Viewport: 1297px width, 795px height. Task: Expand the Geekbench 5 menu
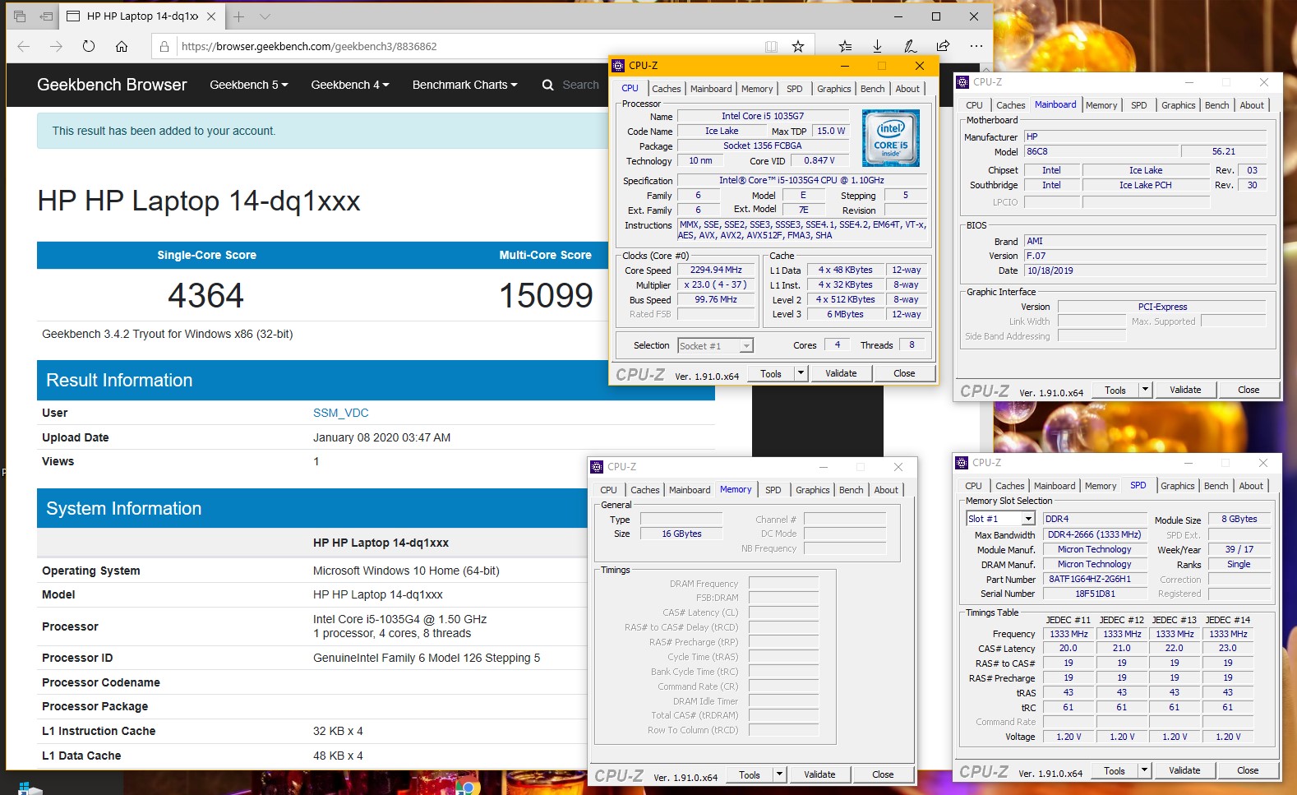[x=248, y=85]
